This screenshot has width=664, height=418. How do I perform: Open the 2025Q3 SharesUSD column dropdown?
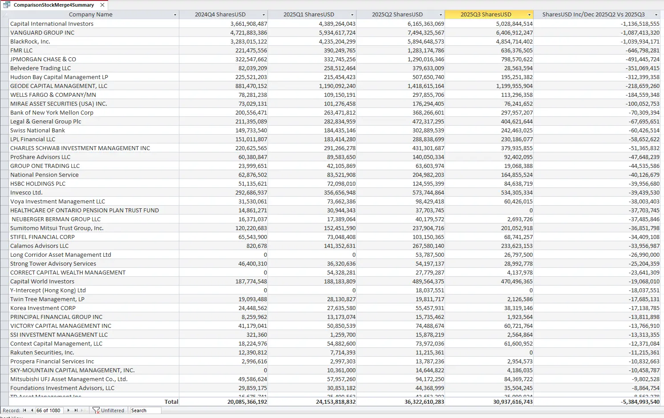tap(529, 14)
